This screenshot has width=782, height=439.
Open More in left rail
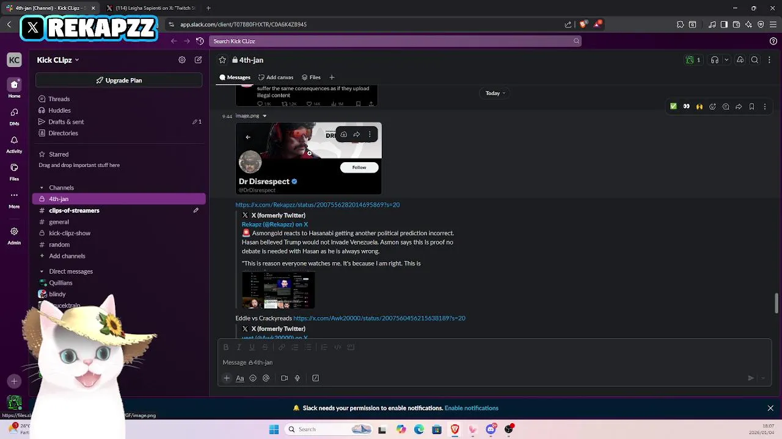click(14, 199)
